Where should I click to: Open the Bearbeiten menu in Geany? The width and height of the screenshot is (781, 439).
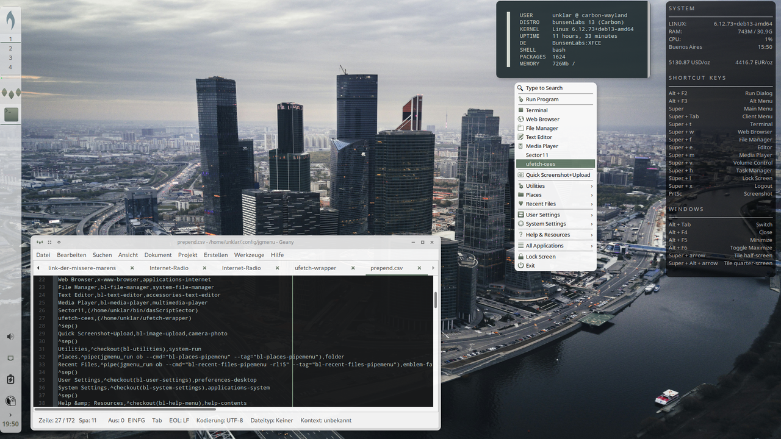point(72,255)
